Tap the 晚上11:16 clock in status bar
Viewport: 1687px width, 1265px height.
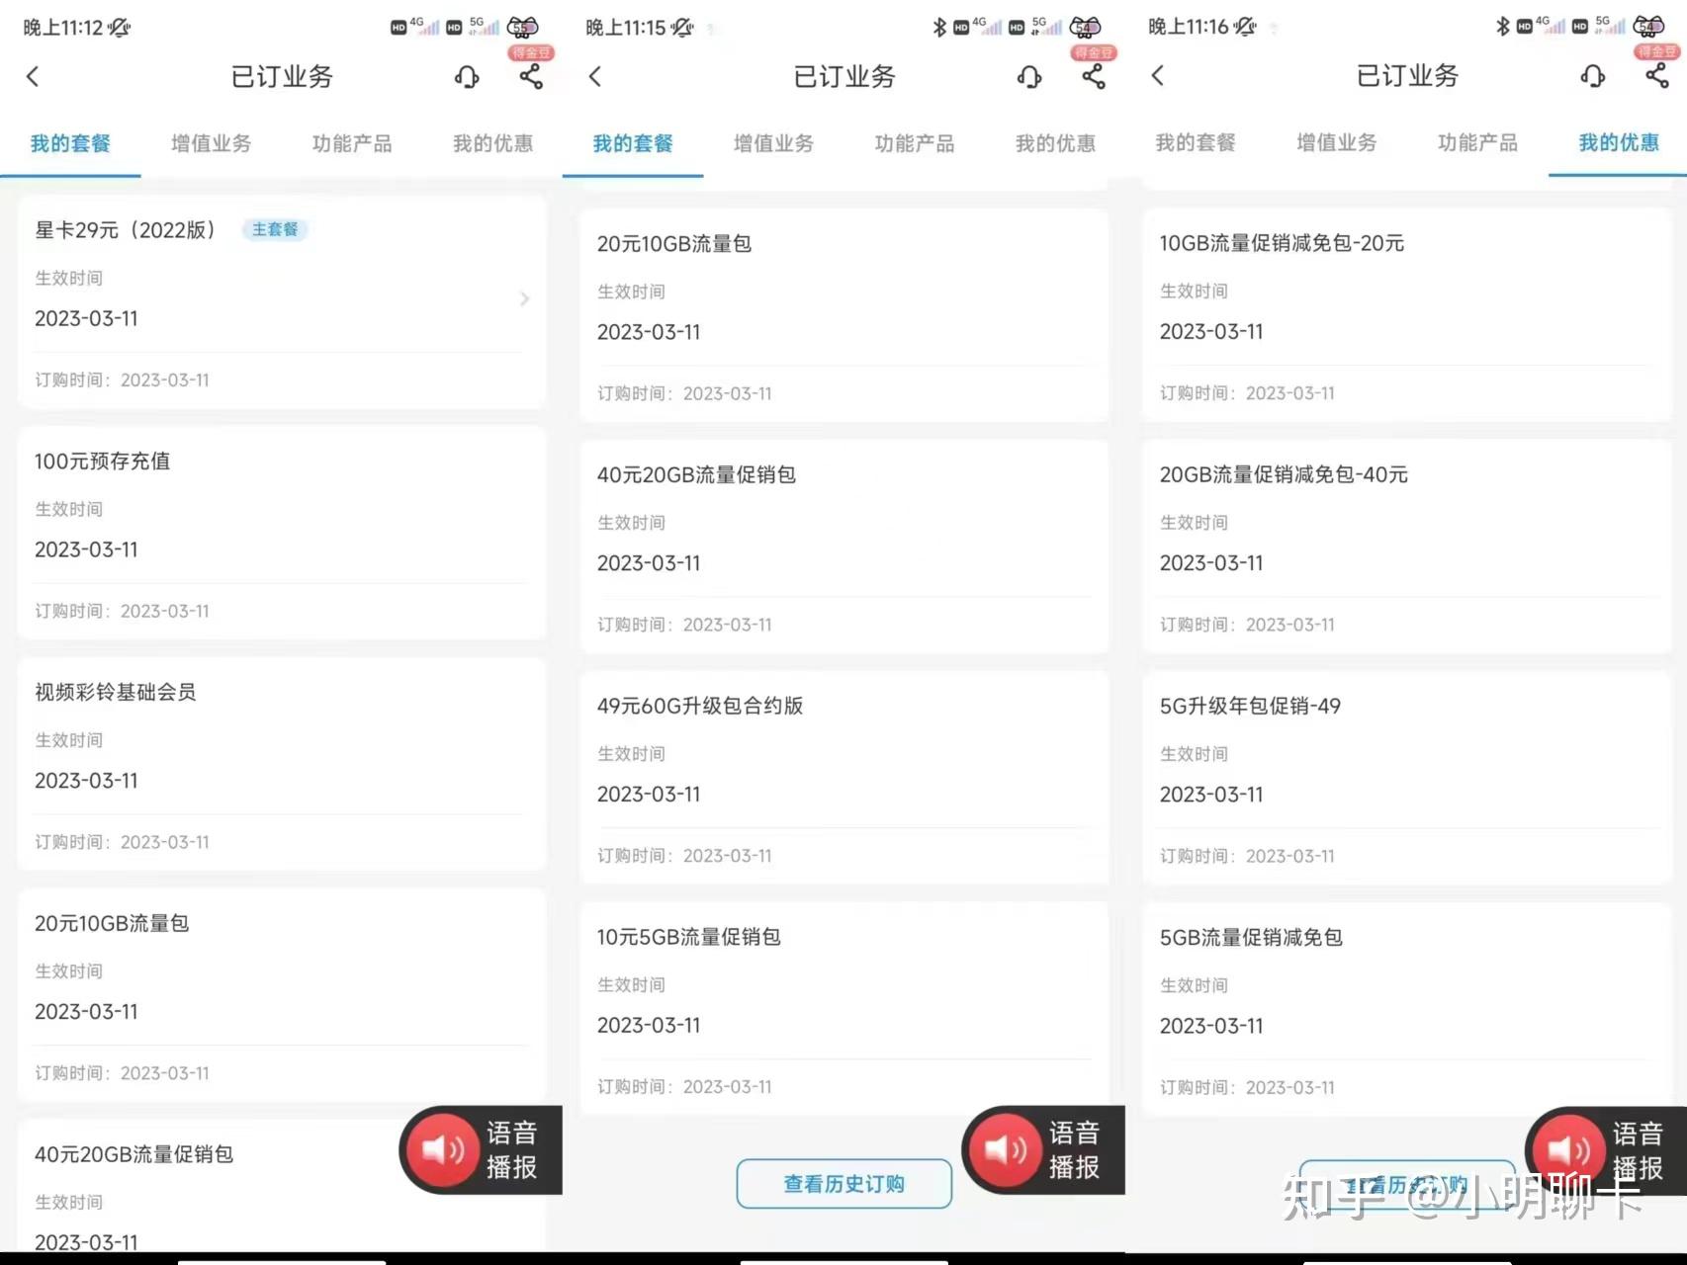pyautogui.click(x=1189, y=27)
